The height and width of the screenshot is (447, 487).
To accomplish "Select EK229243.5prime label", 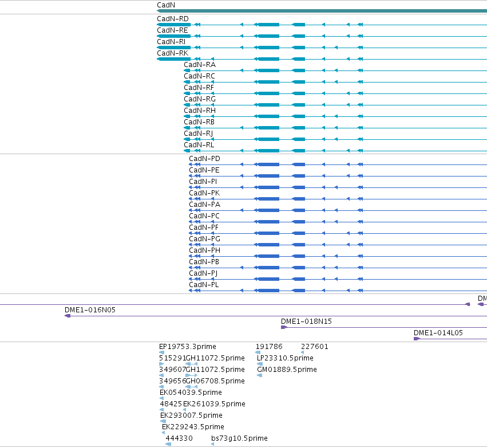I will tap(193, 427).
